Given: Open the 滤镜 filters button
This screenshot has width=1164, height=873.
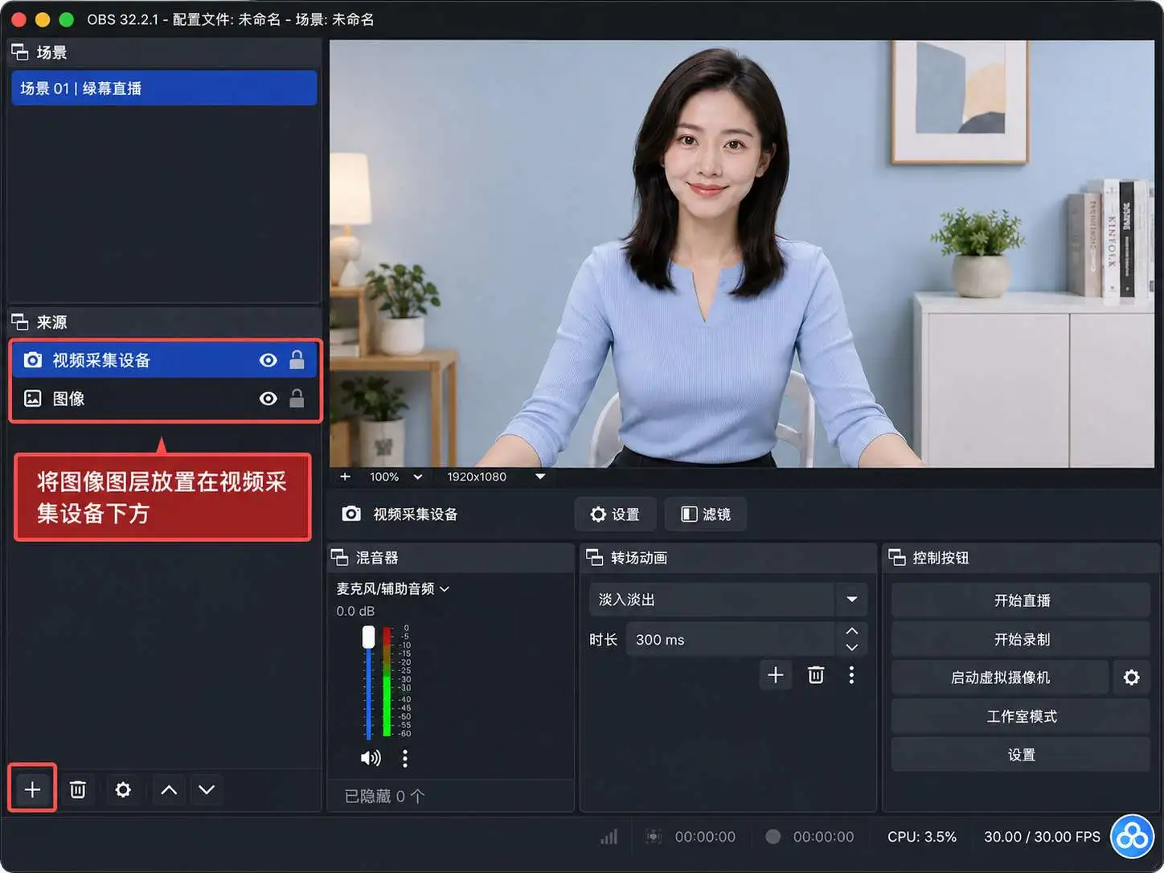Looking at the screenshot, I should point(706,514).
